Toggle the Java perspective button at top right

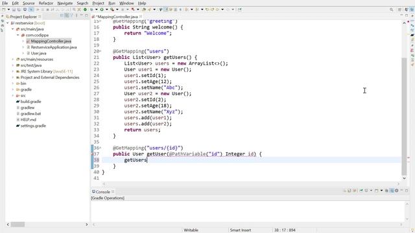point(412,10)
